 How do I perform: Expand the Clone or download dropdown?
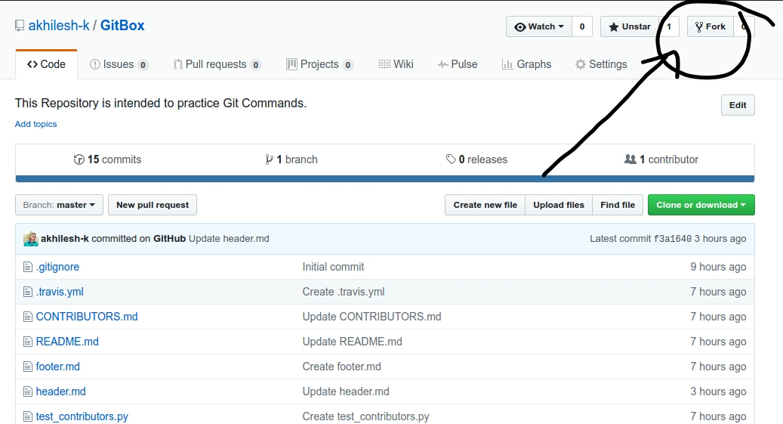point(701,205)
